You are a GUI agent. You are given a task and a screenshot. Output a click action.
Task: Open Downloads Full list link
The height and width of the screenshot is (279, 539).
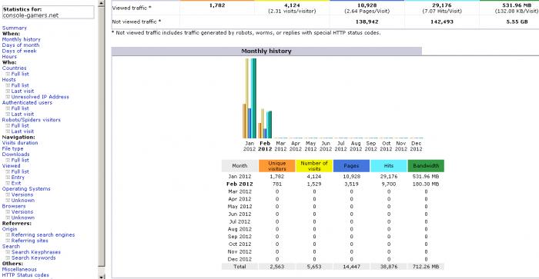coord(20,161)
